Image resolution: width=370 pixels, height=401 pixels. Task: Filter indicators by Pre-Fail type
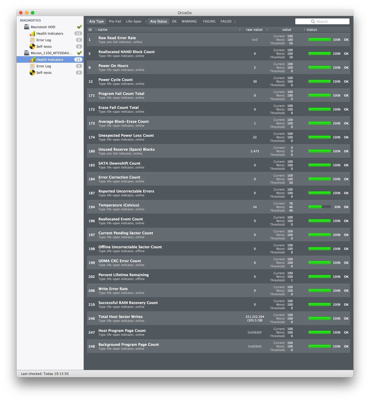click(x=115, y=22)
